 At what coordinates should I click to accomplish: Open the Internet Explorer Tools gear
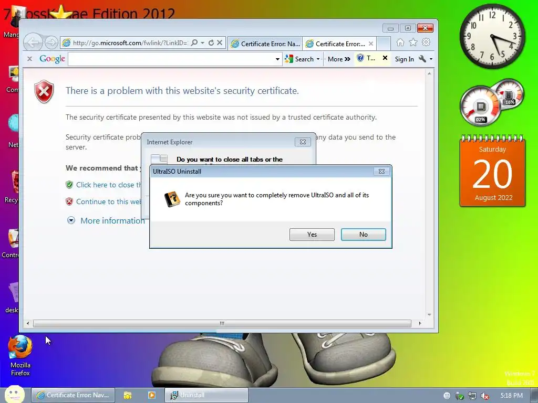point(426,42)
